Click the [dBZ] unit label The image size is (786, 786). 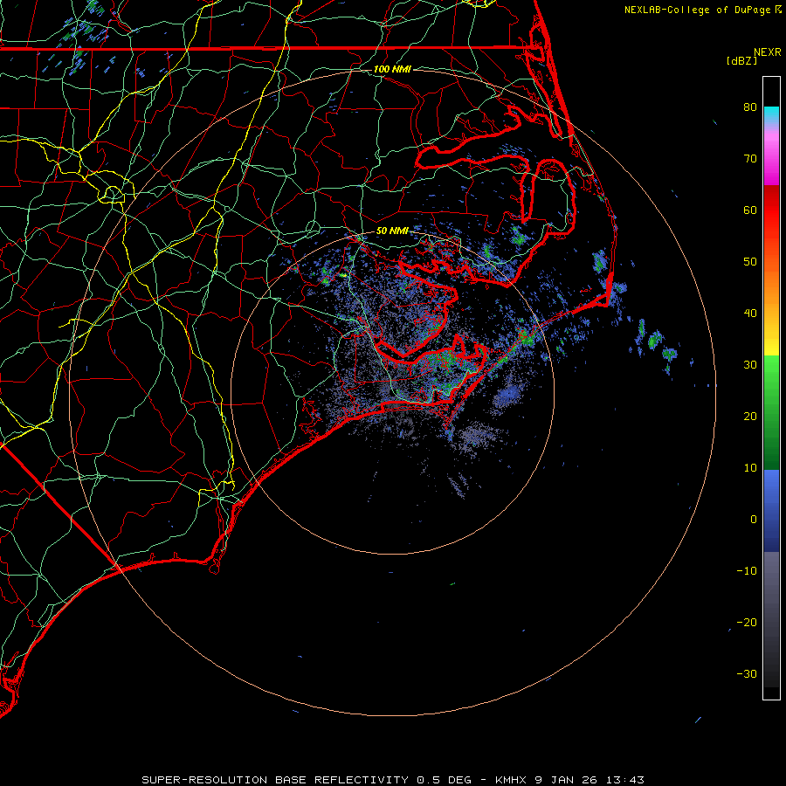pyautogui.click(x=742, y=61)
